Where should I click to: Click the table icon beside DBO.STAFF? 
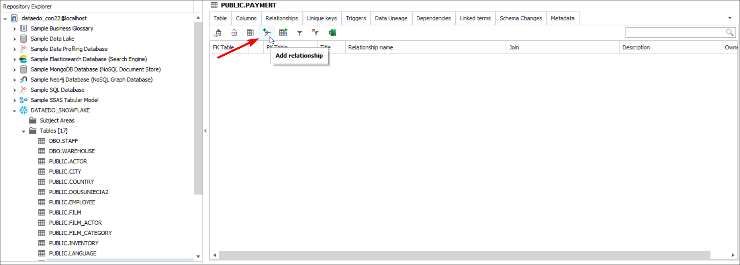[42, 141]
